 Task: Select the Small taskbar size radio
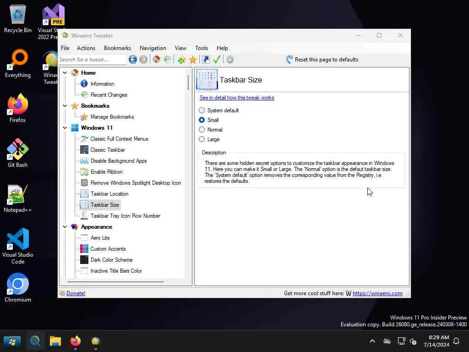(202, 120)
